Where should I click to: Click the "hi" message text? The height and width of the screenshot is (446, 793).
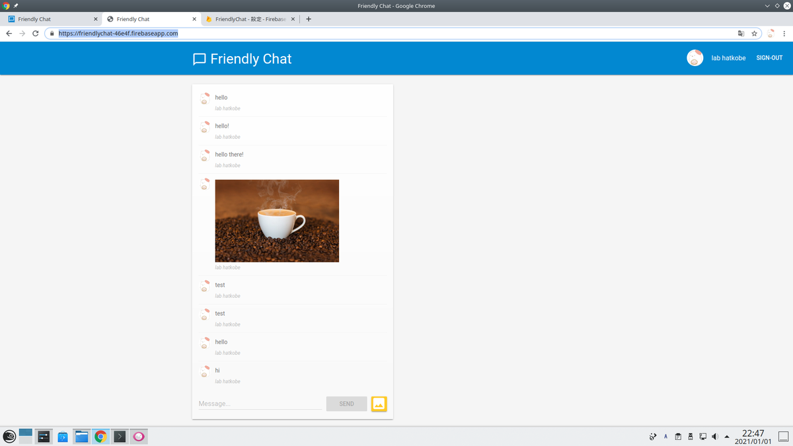tap(217, 371)
